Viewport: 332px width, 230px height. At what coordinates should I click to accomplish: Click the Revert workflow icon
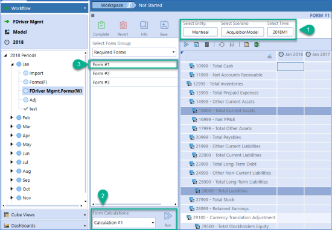coord(123,25)
